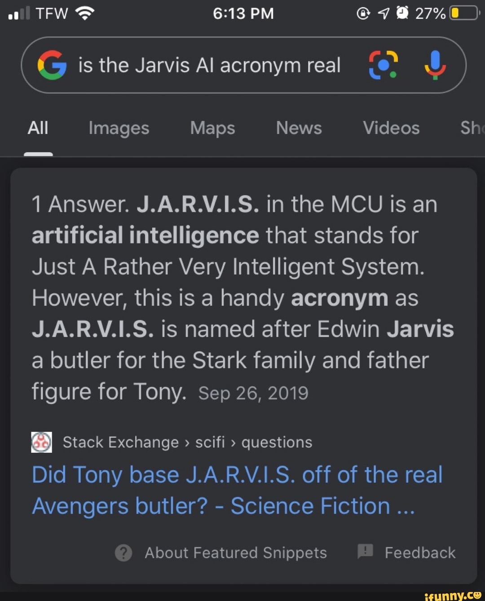Click About Featured Snippets
The width and height of the screenshot is (485, 601).
click(x=237, y=553)
